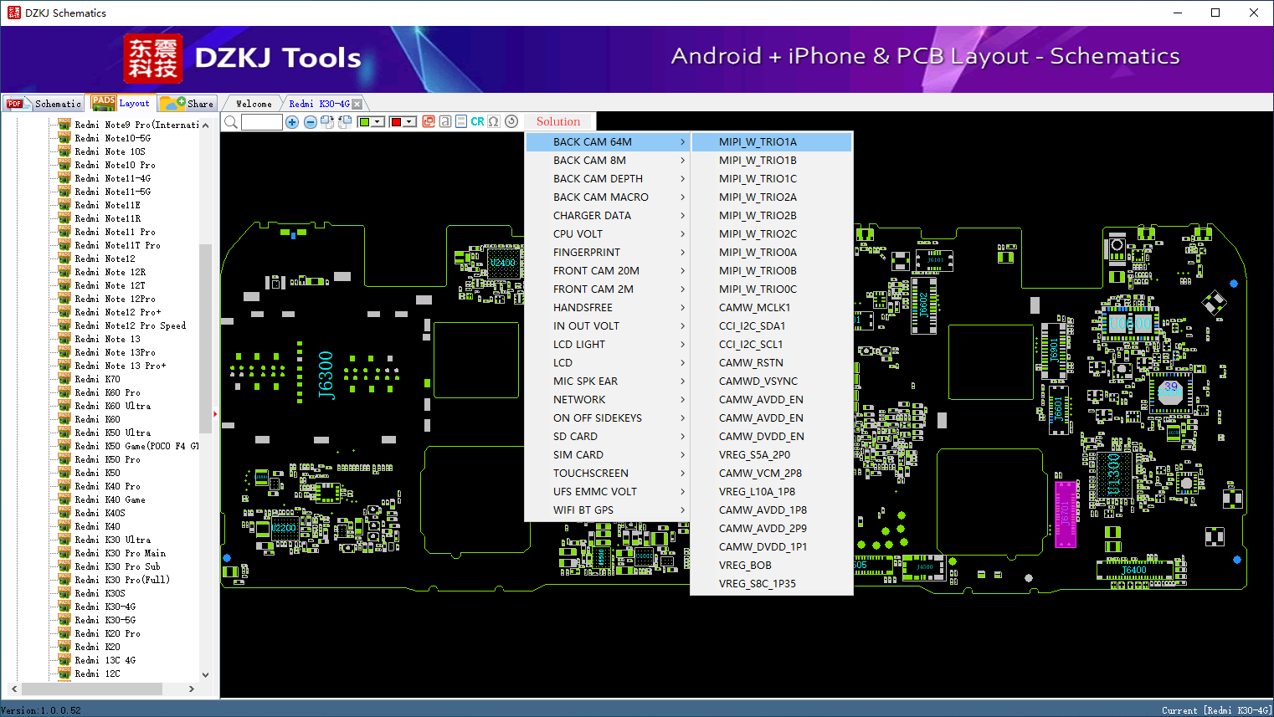Switch to the Layout tab
Image resolution: width=1274 pixels, height=717 pixels.
(x=121, y=103)
